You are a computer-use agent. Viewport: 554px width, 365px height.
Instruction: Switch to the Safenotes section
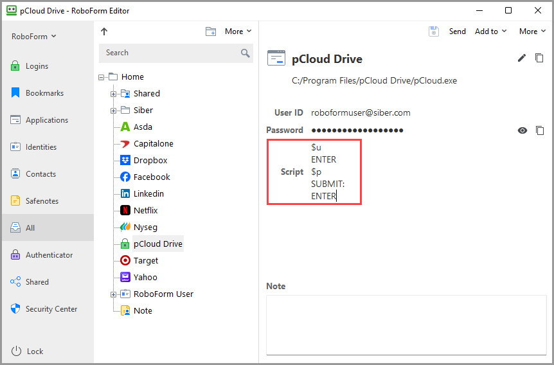42,201
